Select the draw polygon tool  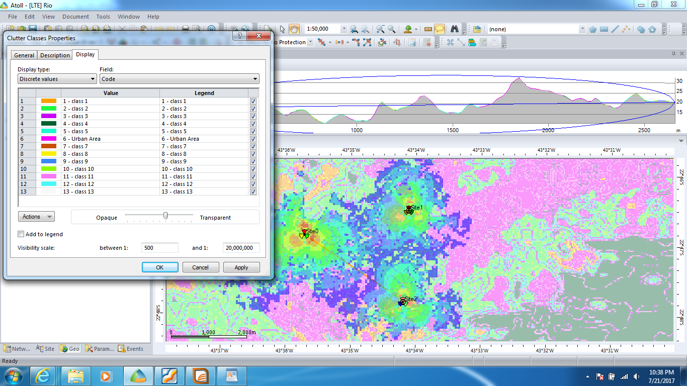tap(593, 29)
